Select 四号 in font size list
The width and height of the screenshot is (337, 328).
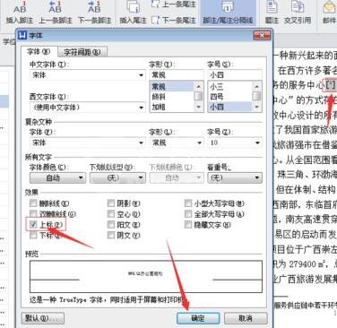[229, 97]
